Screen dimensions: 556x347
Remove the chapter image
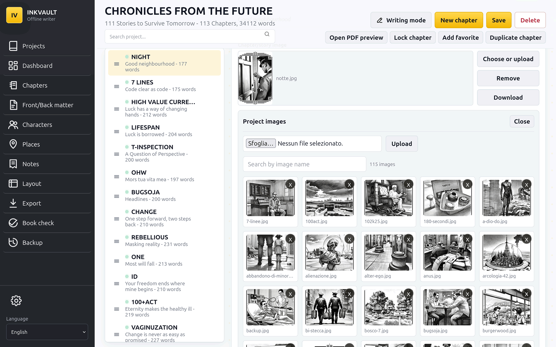508,78
